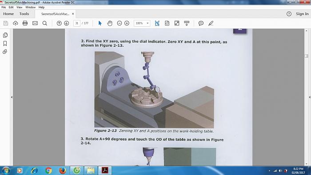Click the scrollbar up arrow
The height and width of the screenshot is (175, 311).
coord(307,31)
